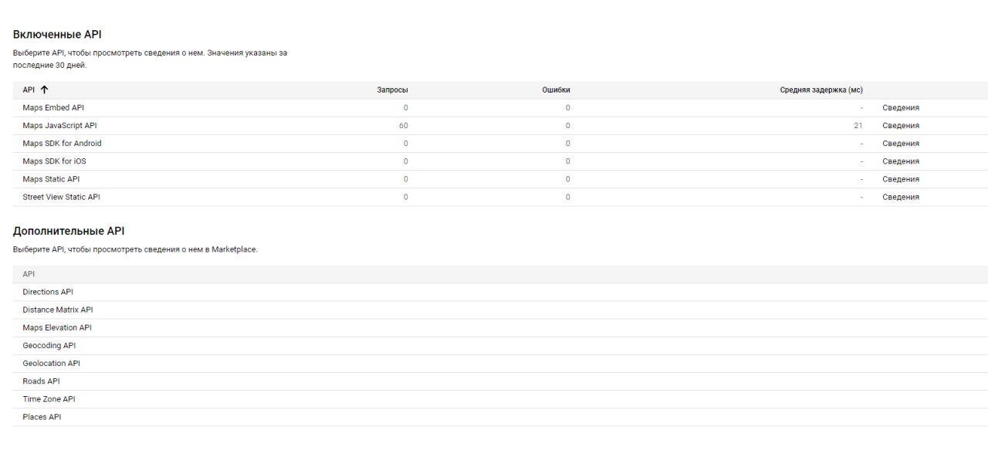Screen dimensions: 988x464
Task: Click Дополнительные API heading
Action: (69, 231)
